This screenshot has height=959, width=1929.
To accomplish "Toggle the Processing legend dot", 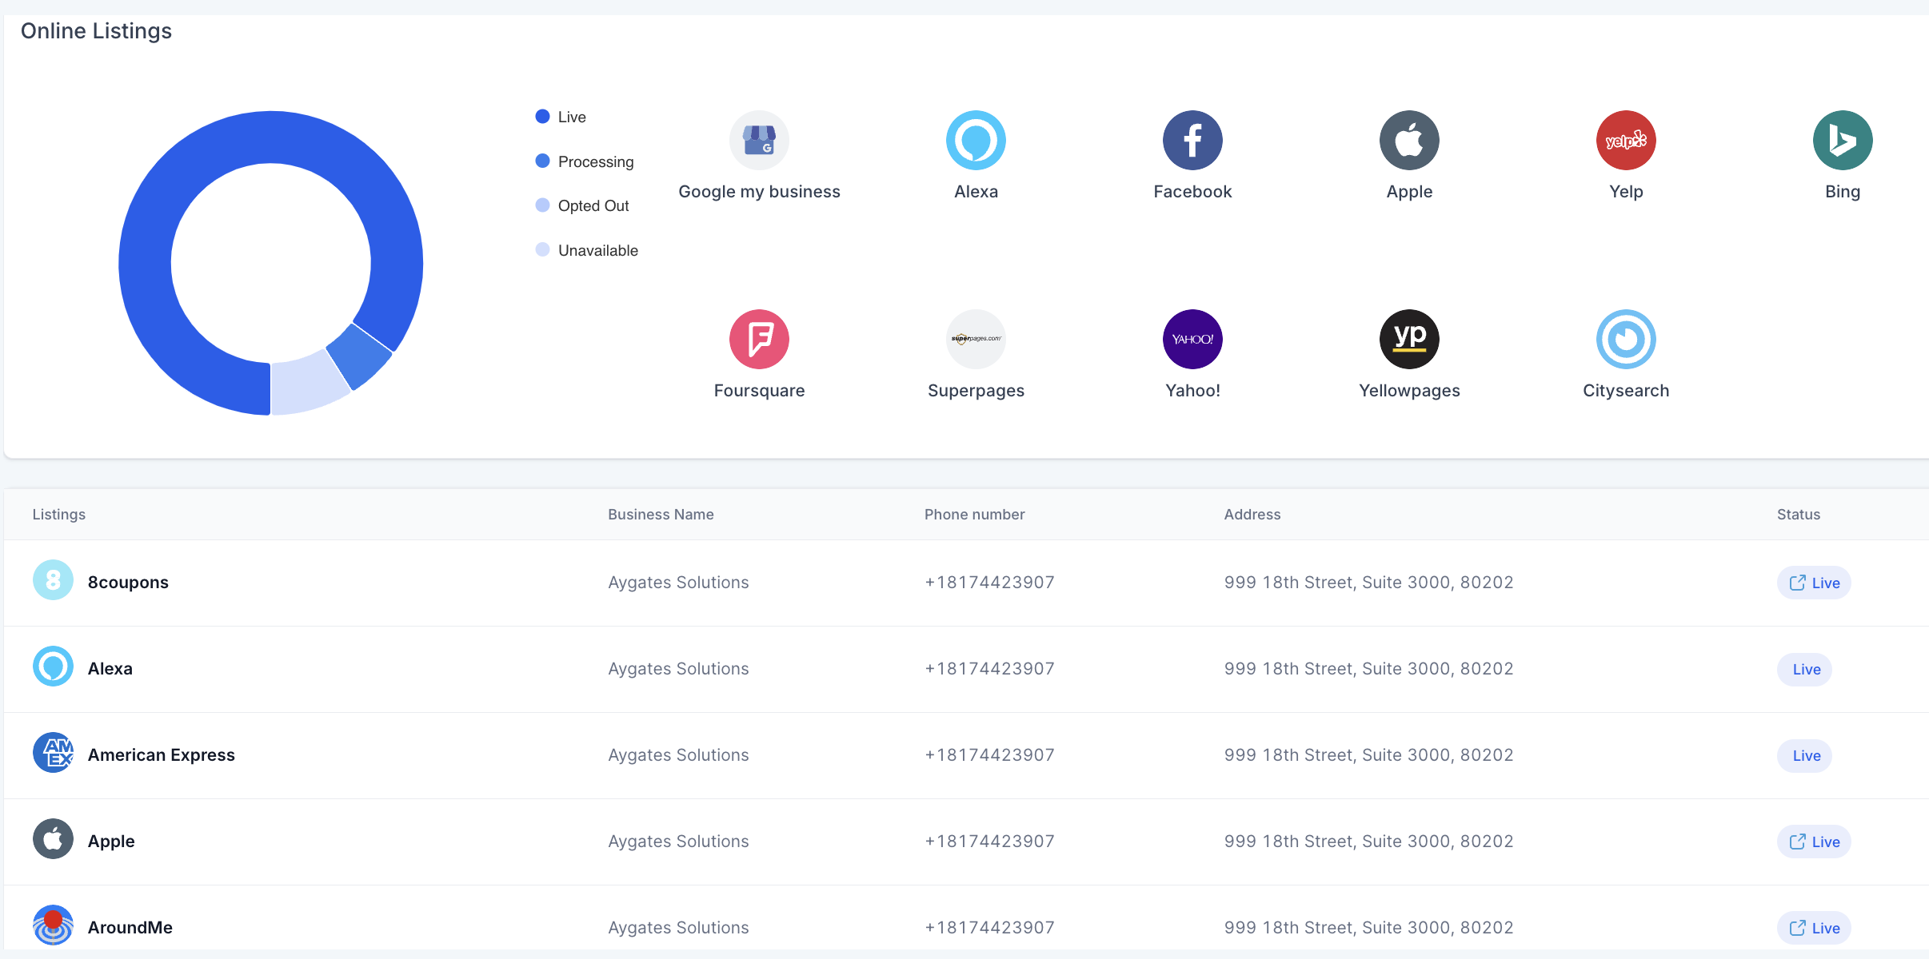I will tap(542, 161).
